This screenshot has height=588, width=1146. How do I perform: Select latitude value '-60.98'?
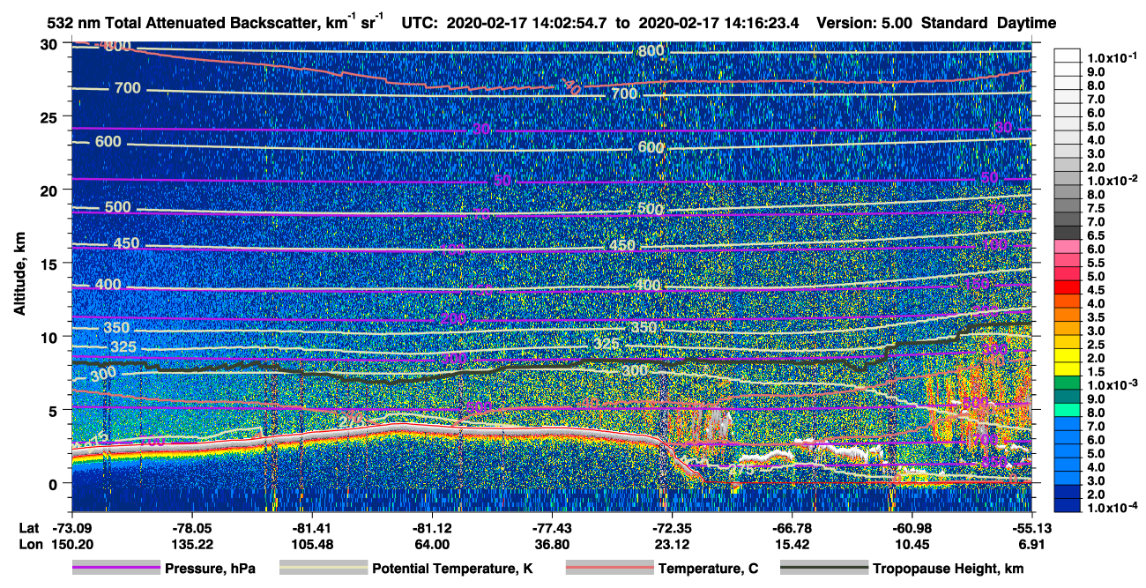(x=912, y=527)
